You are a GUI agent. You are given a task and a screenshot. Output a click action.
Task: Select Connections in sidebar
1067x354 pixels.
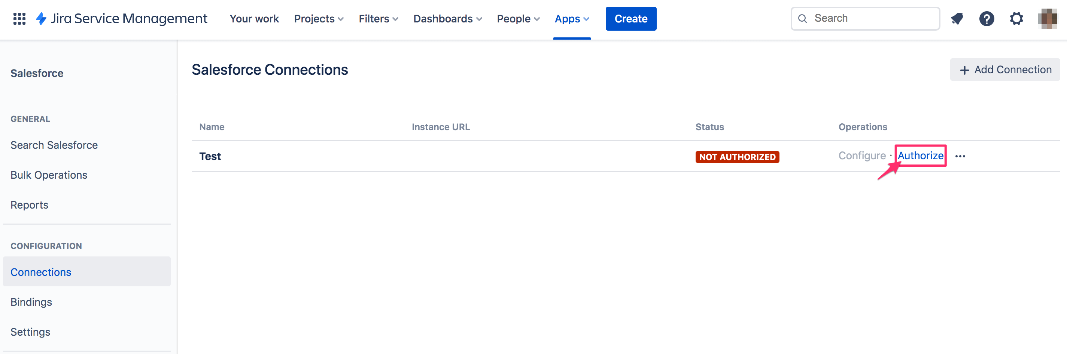[x=86, y=272]
